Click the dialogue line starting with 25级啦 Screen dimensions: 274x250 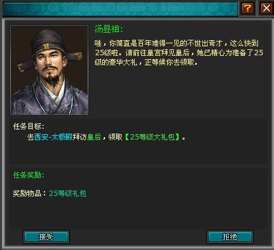coord(179,53)
